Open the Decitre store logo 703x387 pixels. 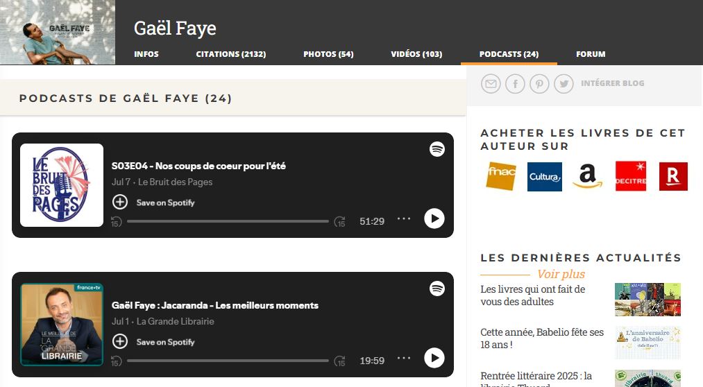coord(630,176)
